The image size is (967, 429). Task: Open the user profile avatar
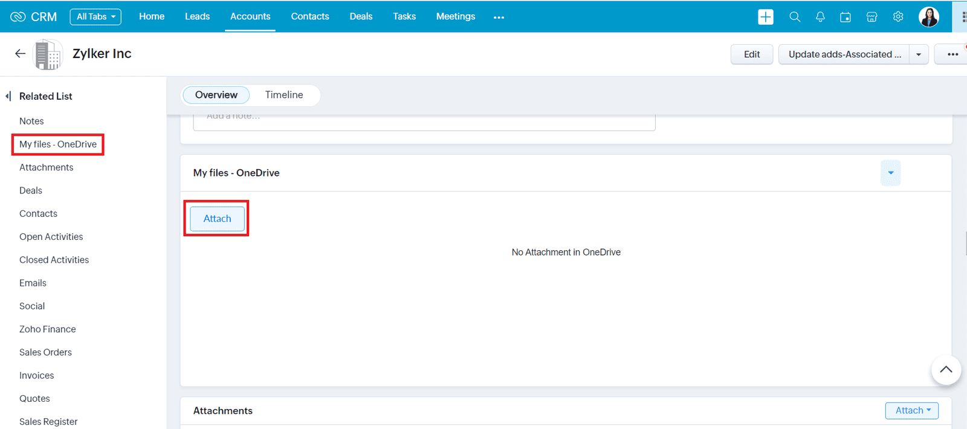(x=929, y=17)
